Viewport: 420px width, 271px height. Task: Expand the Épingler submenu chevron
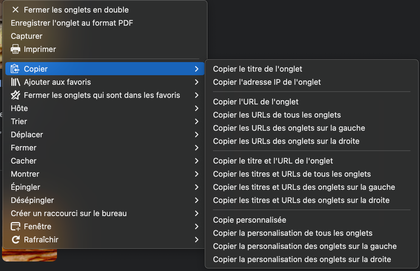pos(197,187)
